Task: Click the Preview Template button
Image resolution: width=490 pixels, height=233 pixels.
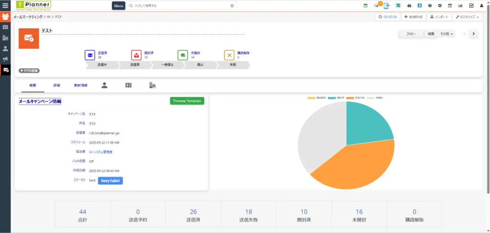Action: tap(187, 101)
